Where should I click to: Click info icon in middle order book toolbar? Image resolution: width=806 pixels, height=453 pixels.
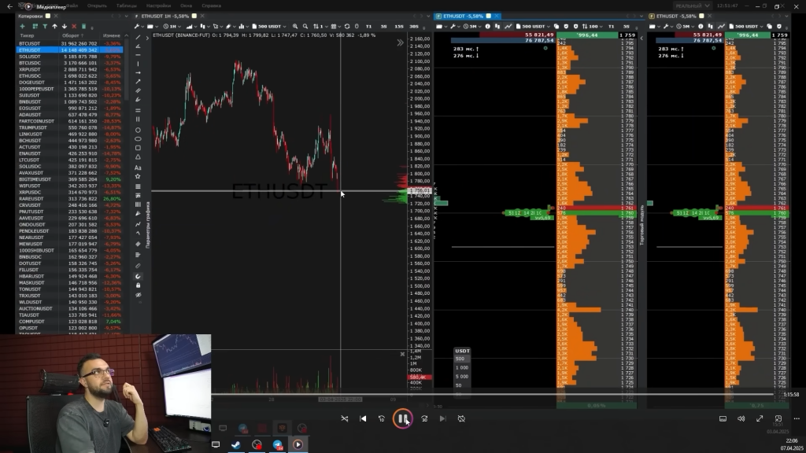pyautogui.click(x=488, y=26)
